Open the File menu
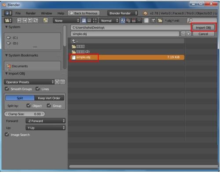Image resolution: width=220 pixels, height=173 pixels. 18,13
